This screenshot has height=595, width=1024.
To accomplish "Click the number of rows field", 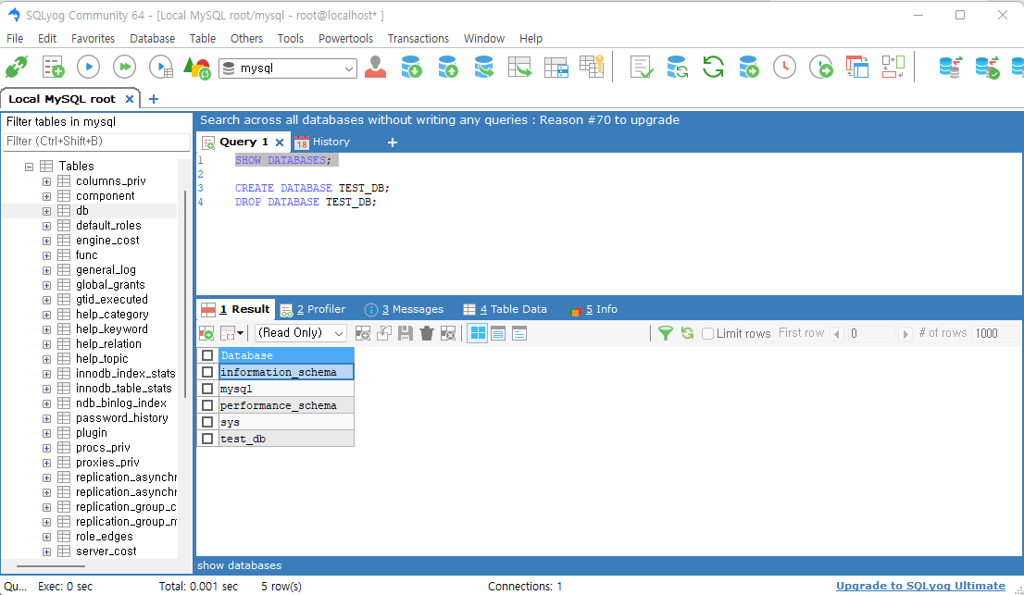I will tap(994, 333).
